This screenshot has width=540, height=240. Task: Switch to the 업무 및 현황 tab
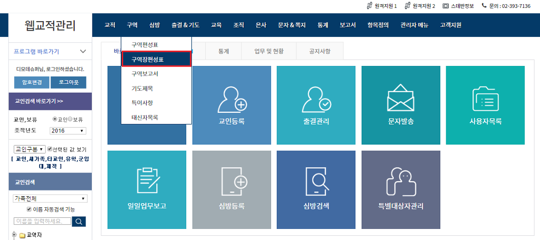(x=269, y=51)
